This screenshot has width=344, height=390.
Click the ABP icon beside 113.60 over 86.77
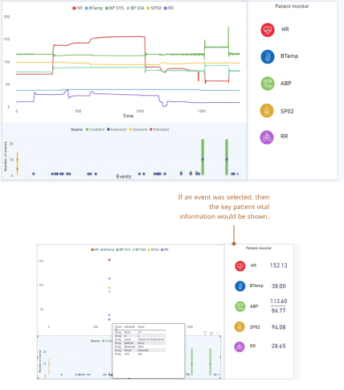click(240, 306)
